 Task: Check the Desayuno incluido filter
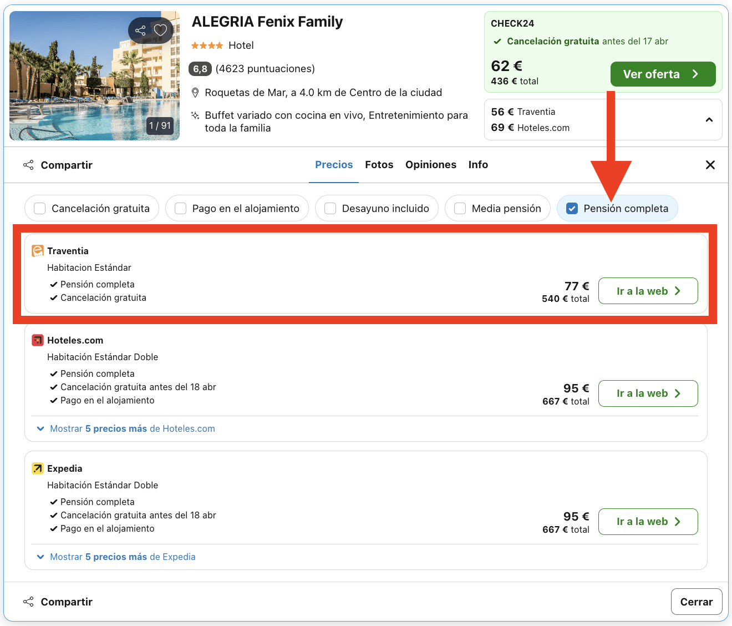330,209
